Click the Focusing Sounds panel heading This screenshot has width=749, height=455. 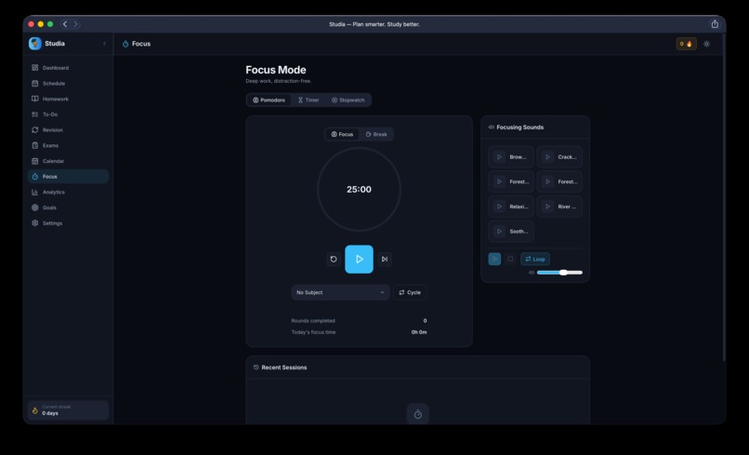coord(519,127)
